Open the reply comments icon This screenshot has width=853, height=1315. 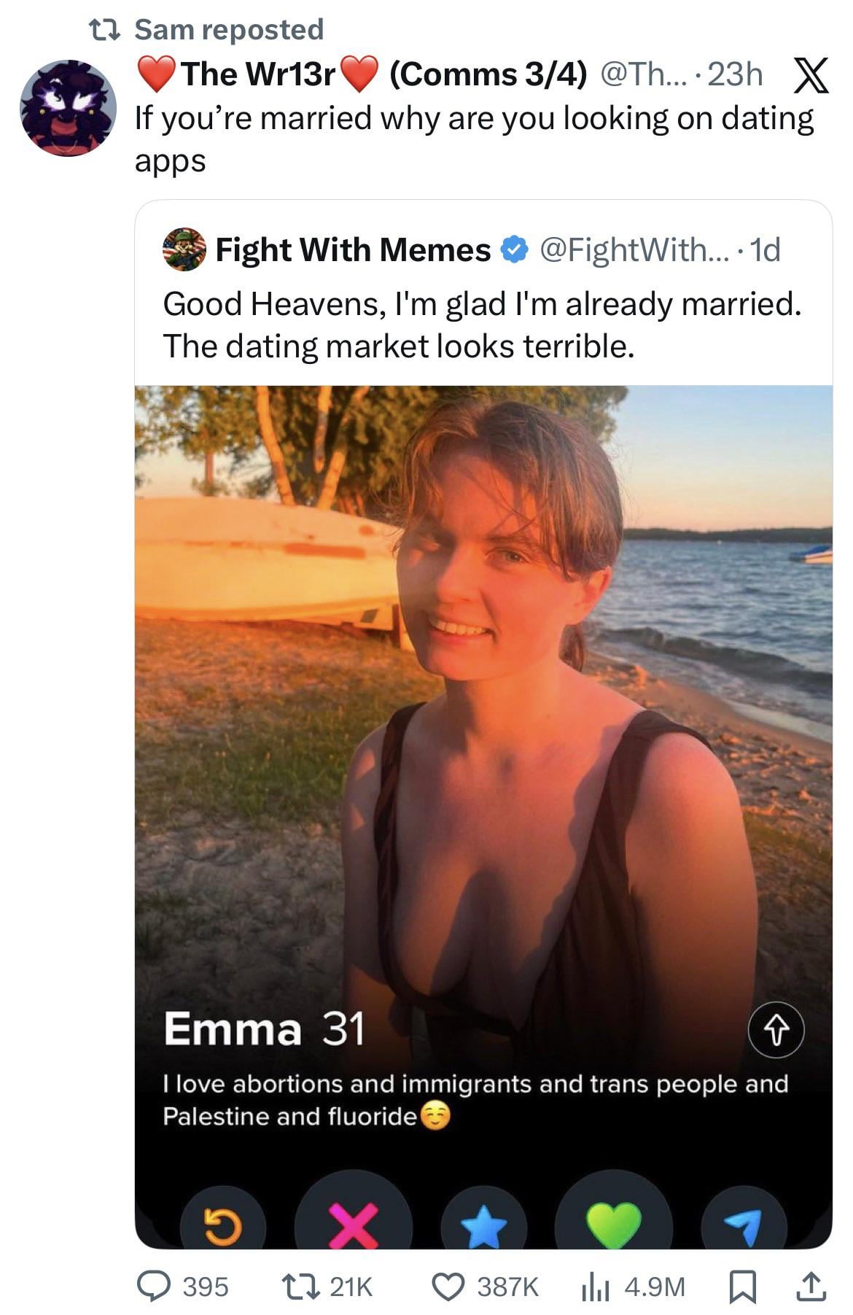pos(154,1287)
